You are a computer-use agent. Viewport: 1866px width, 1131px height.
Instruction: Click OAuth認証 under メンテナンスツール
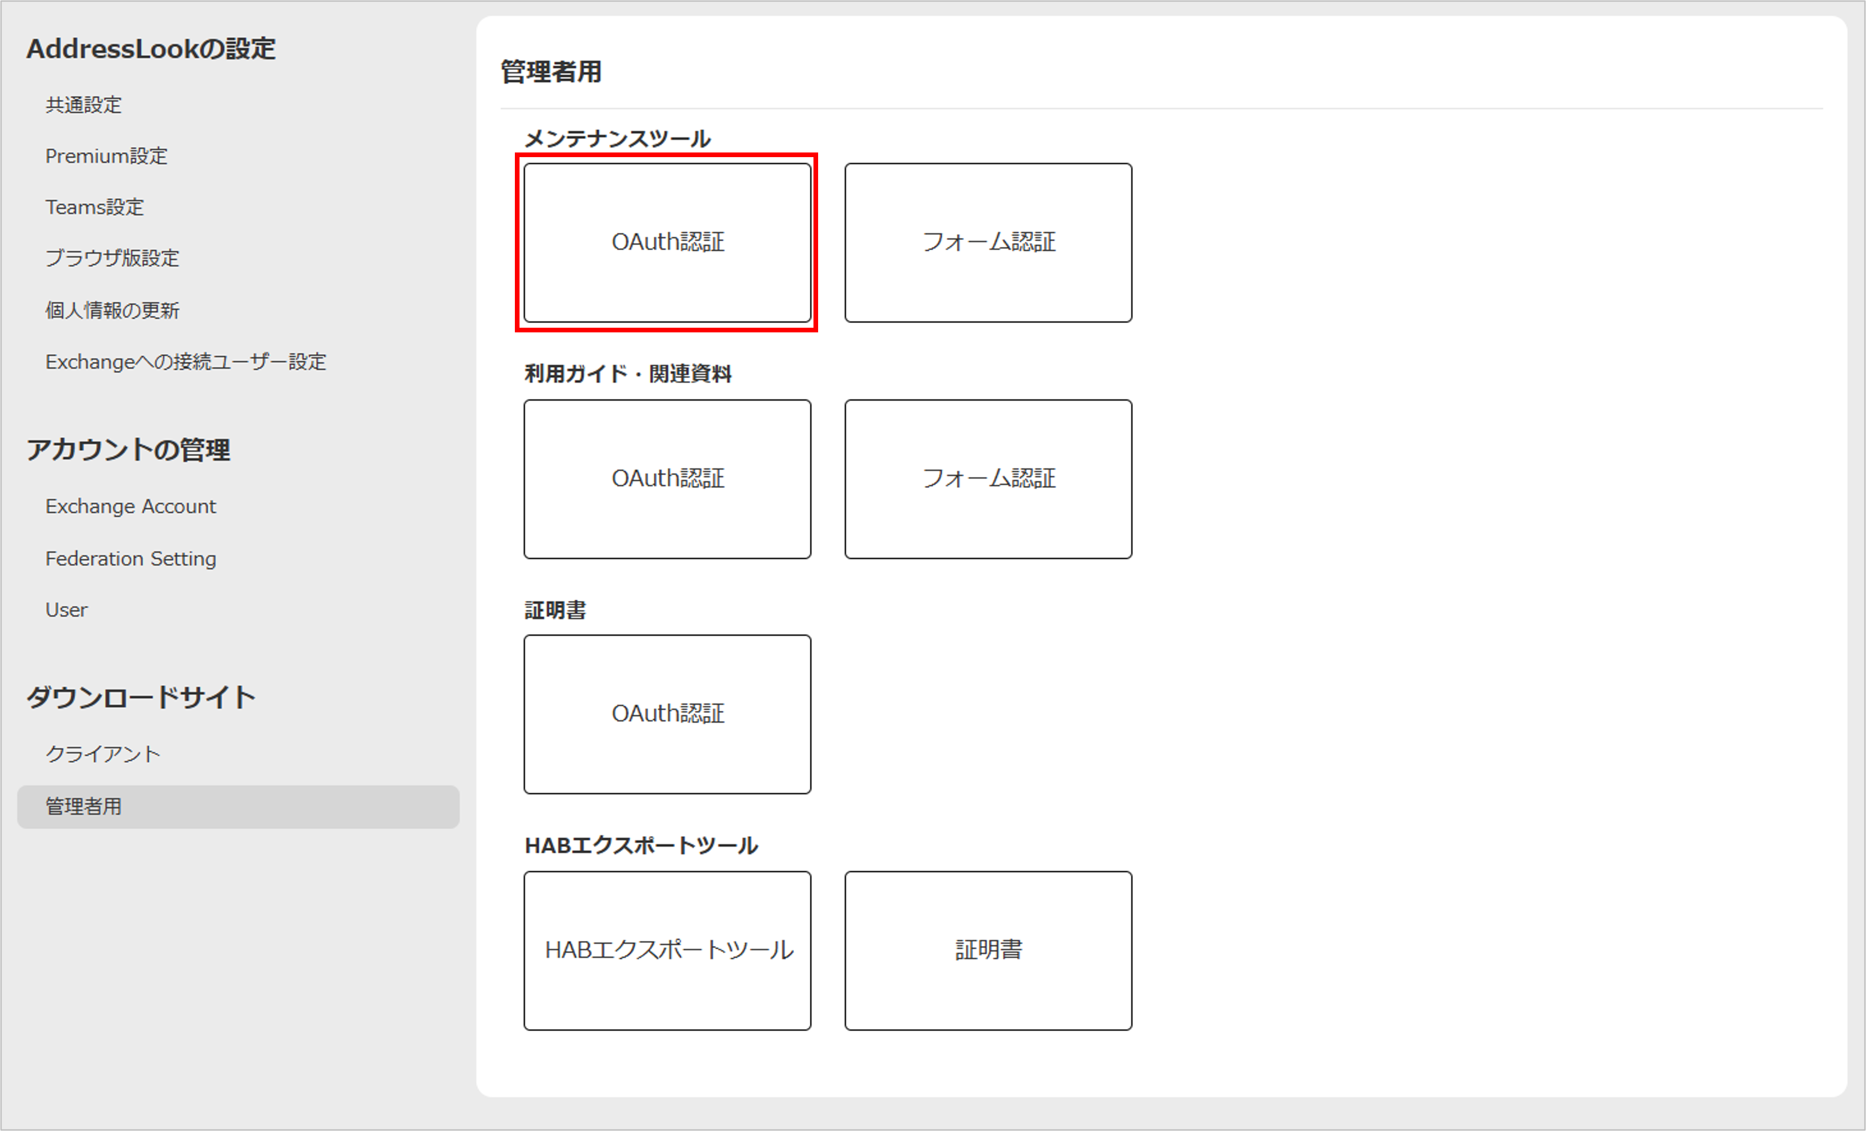pyautogui.click(x=667, y=242)
